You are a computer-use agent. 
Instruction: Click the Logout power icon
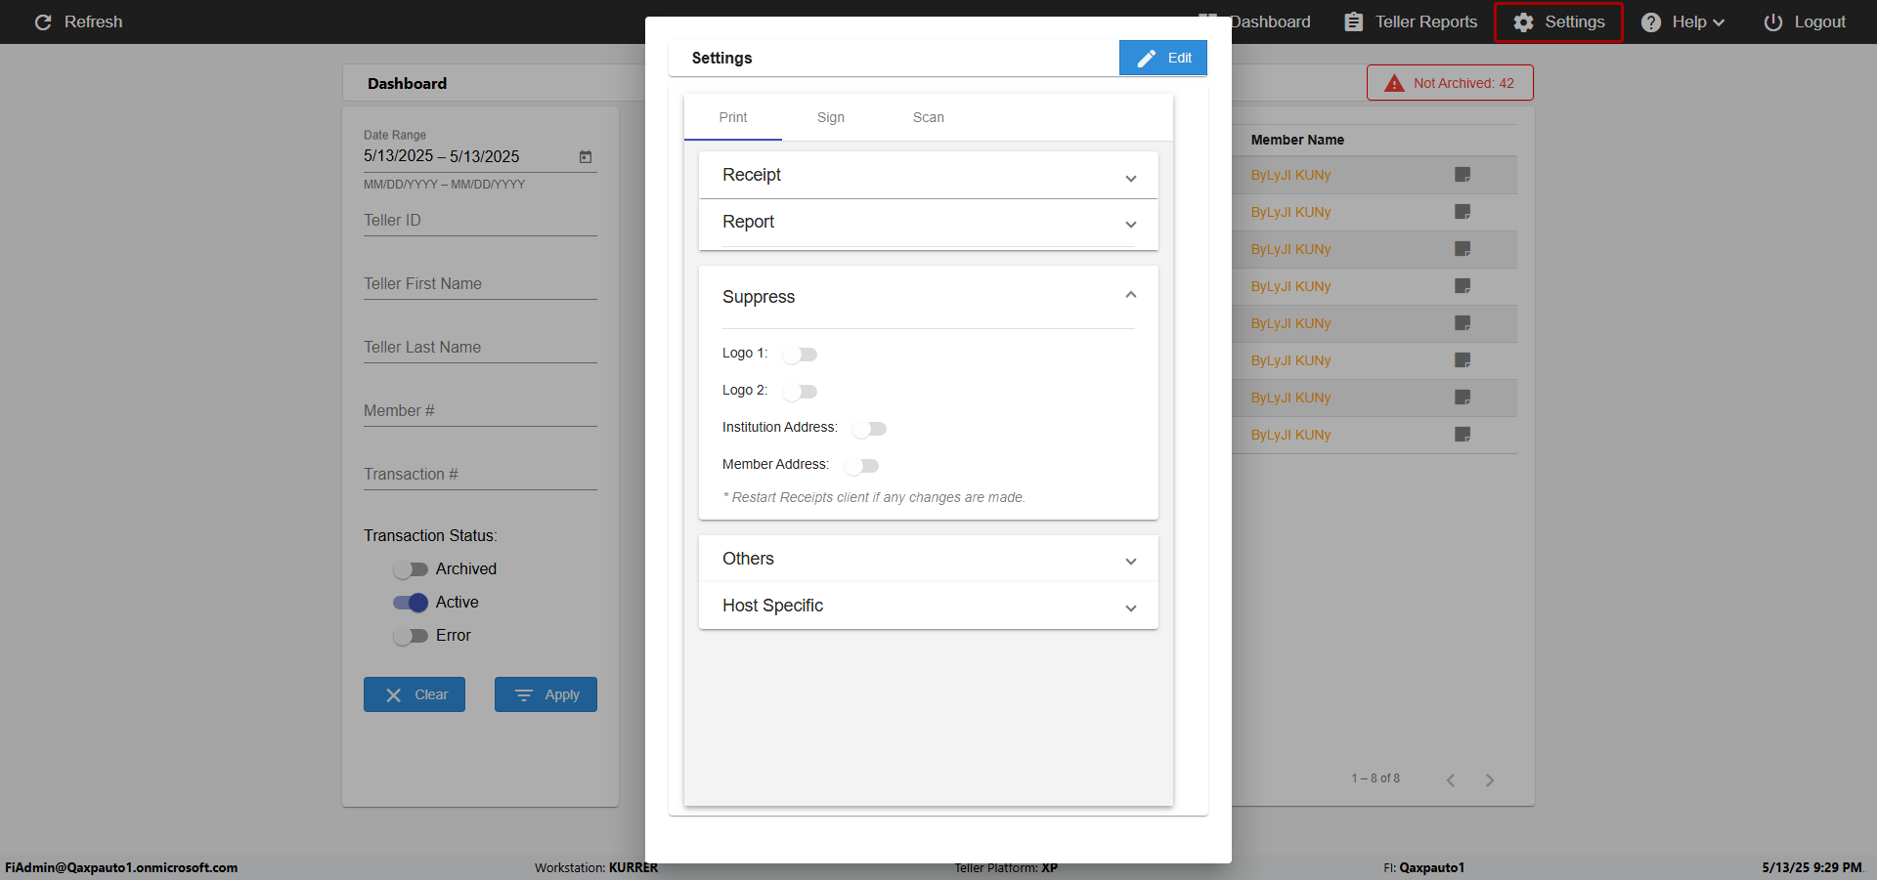[x=1772, y=21]
